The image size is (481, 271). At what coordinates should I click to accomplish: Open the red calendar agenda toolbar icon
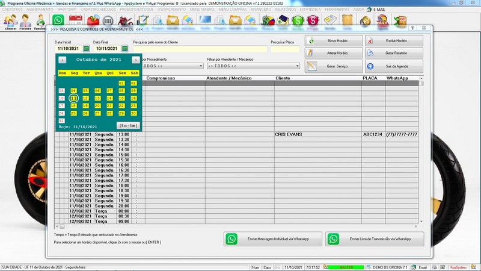[x=76, y=20]
